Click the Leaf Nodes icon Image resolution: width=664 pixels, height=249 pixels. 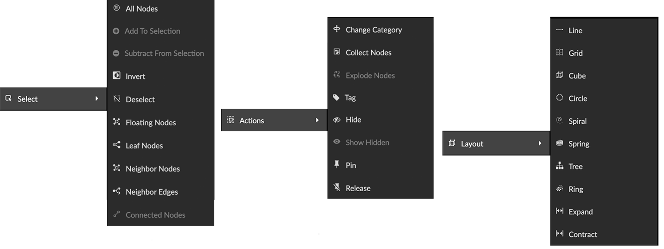point(117,145)
